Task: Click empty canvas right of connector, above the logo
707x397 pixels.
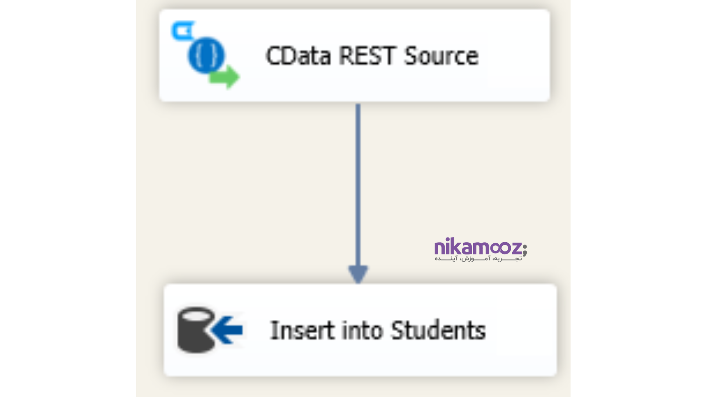Action: [x=460, y=165]
